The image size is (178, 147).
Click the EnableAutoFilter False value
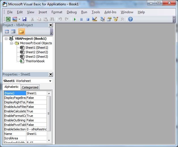tap(36, 107)
